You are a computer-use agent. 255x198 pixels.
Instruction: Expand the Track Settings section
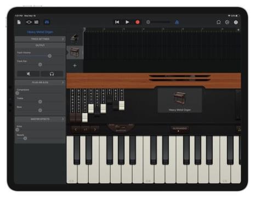coord(40,39)
